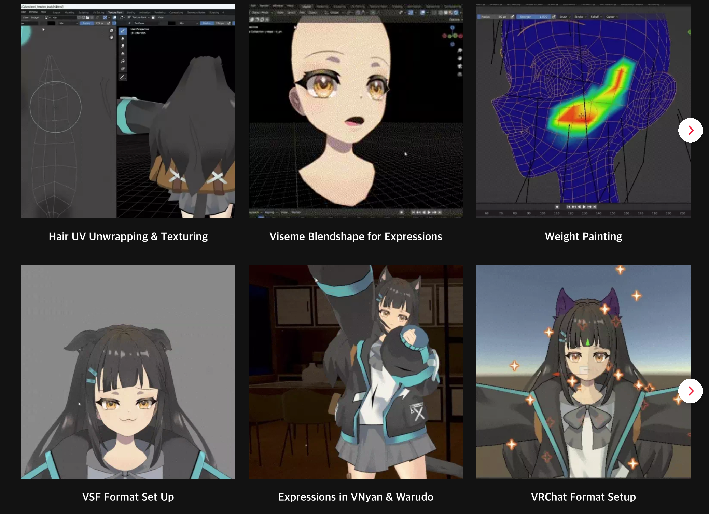Viewport: 709px width, 514px height.
Task: Switch to the Layout workspace tab
Action: 57,12
